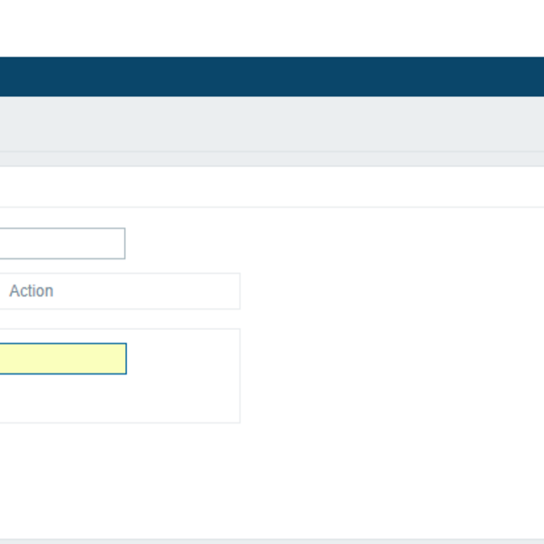Screen dimensions: 544x544
Task: Click the light gray toolbar strip
Action: tap(272, 123)
